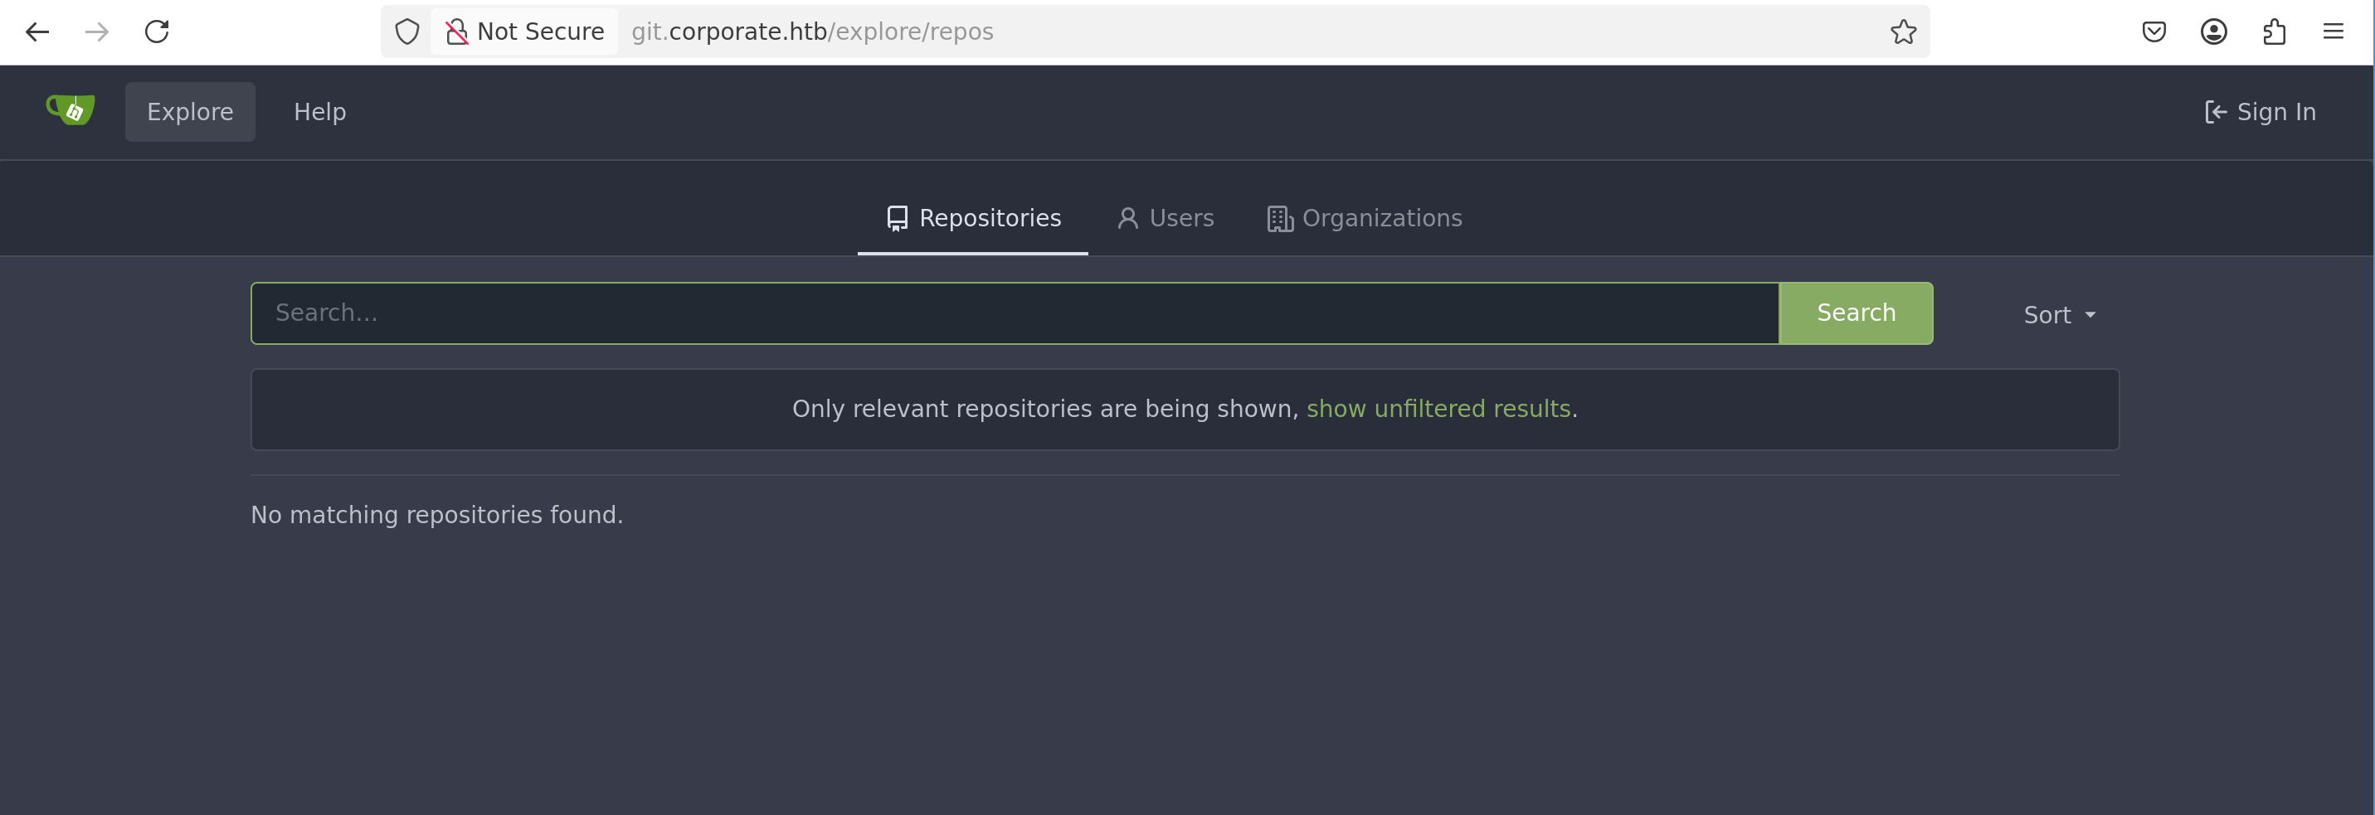Screen dimensions: 2375x815
Task: Select the Repositories tab
Action: coord(973,219)
